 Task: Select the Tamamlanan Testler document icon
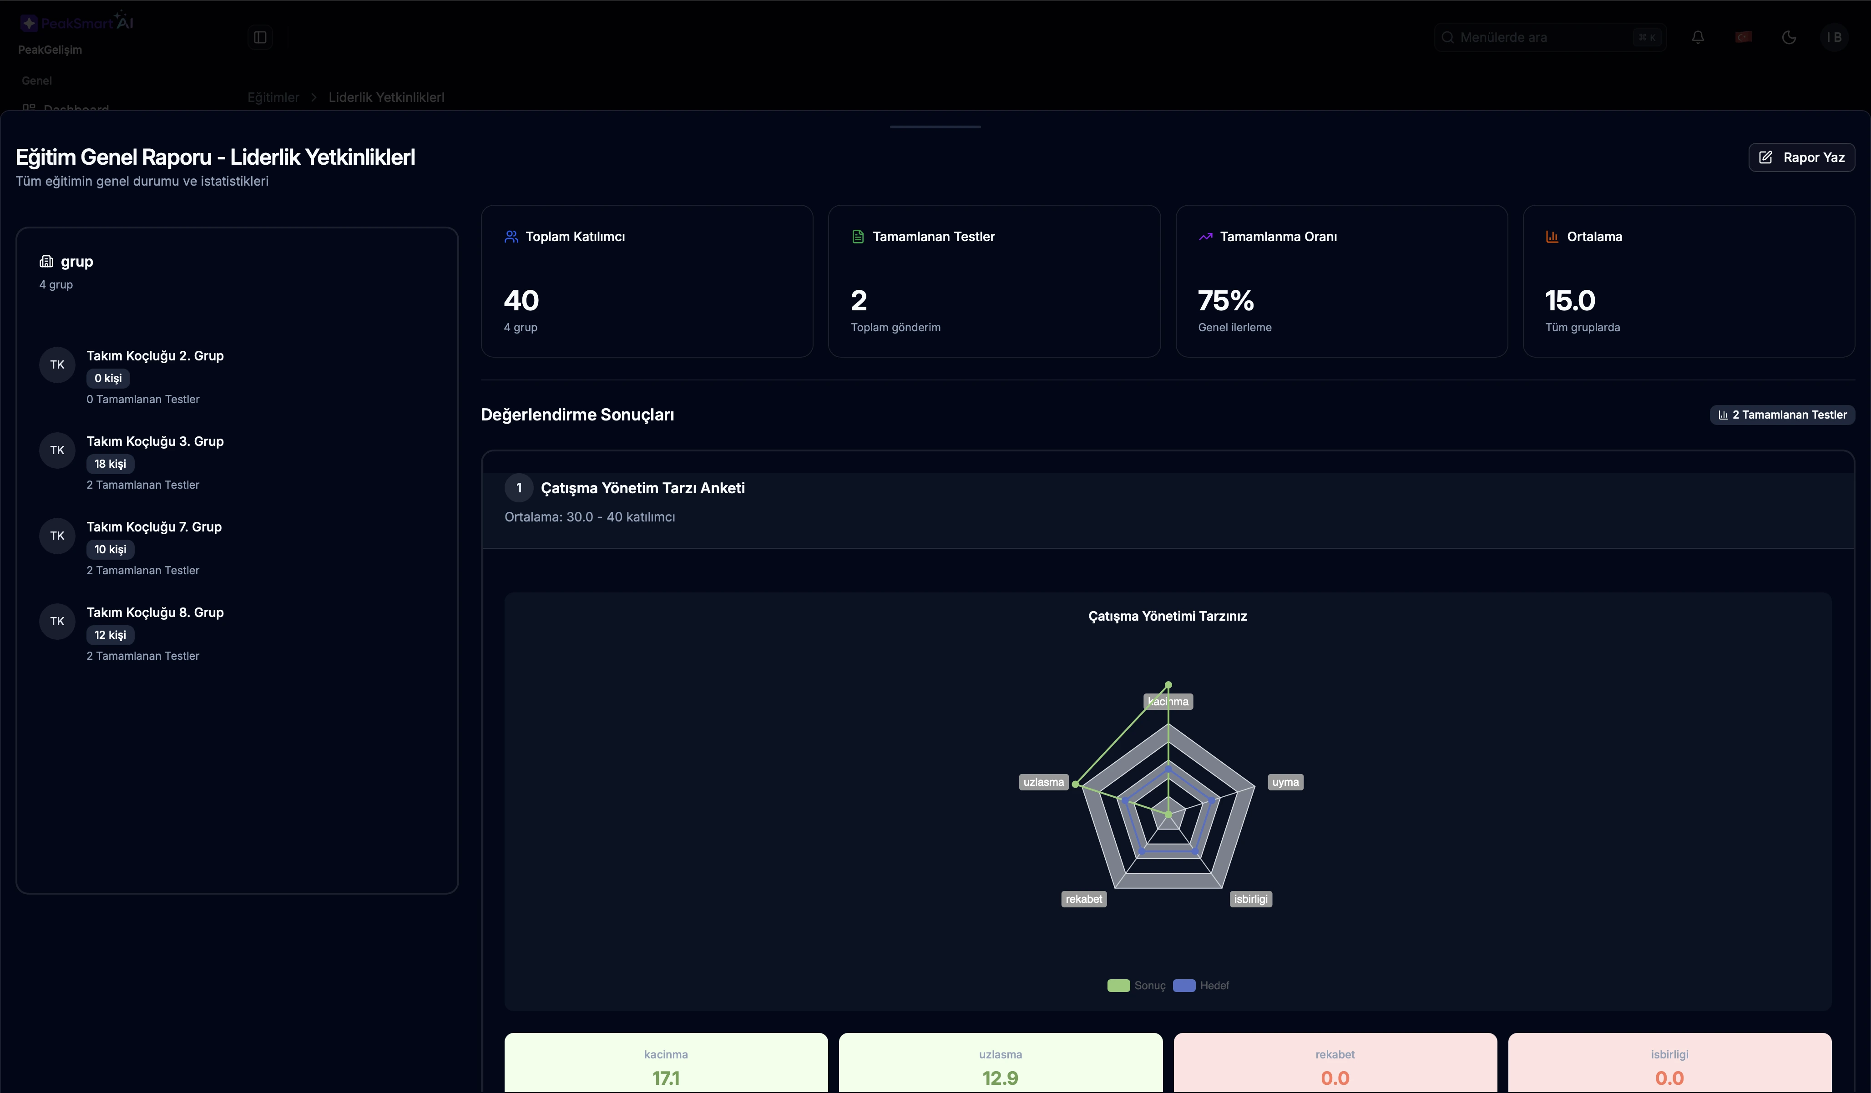(x=858, y=236)
